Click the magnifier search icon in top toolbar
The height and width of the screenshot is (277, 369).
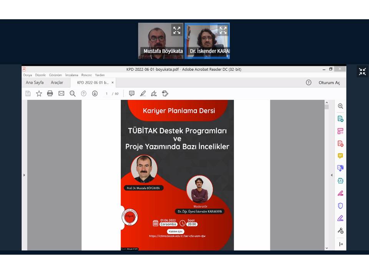72,93
